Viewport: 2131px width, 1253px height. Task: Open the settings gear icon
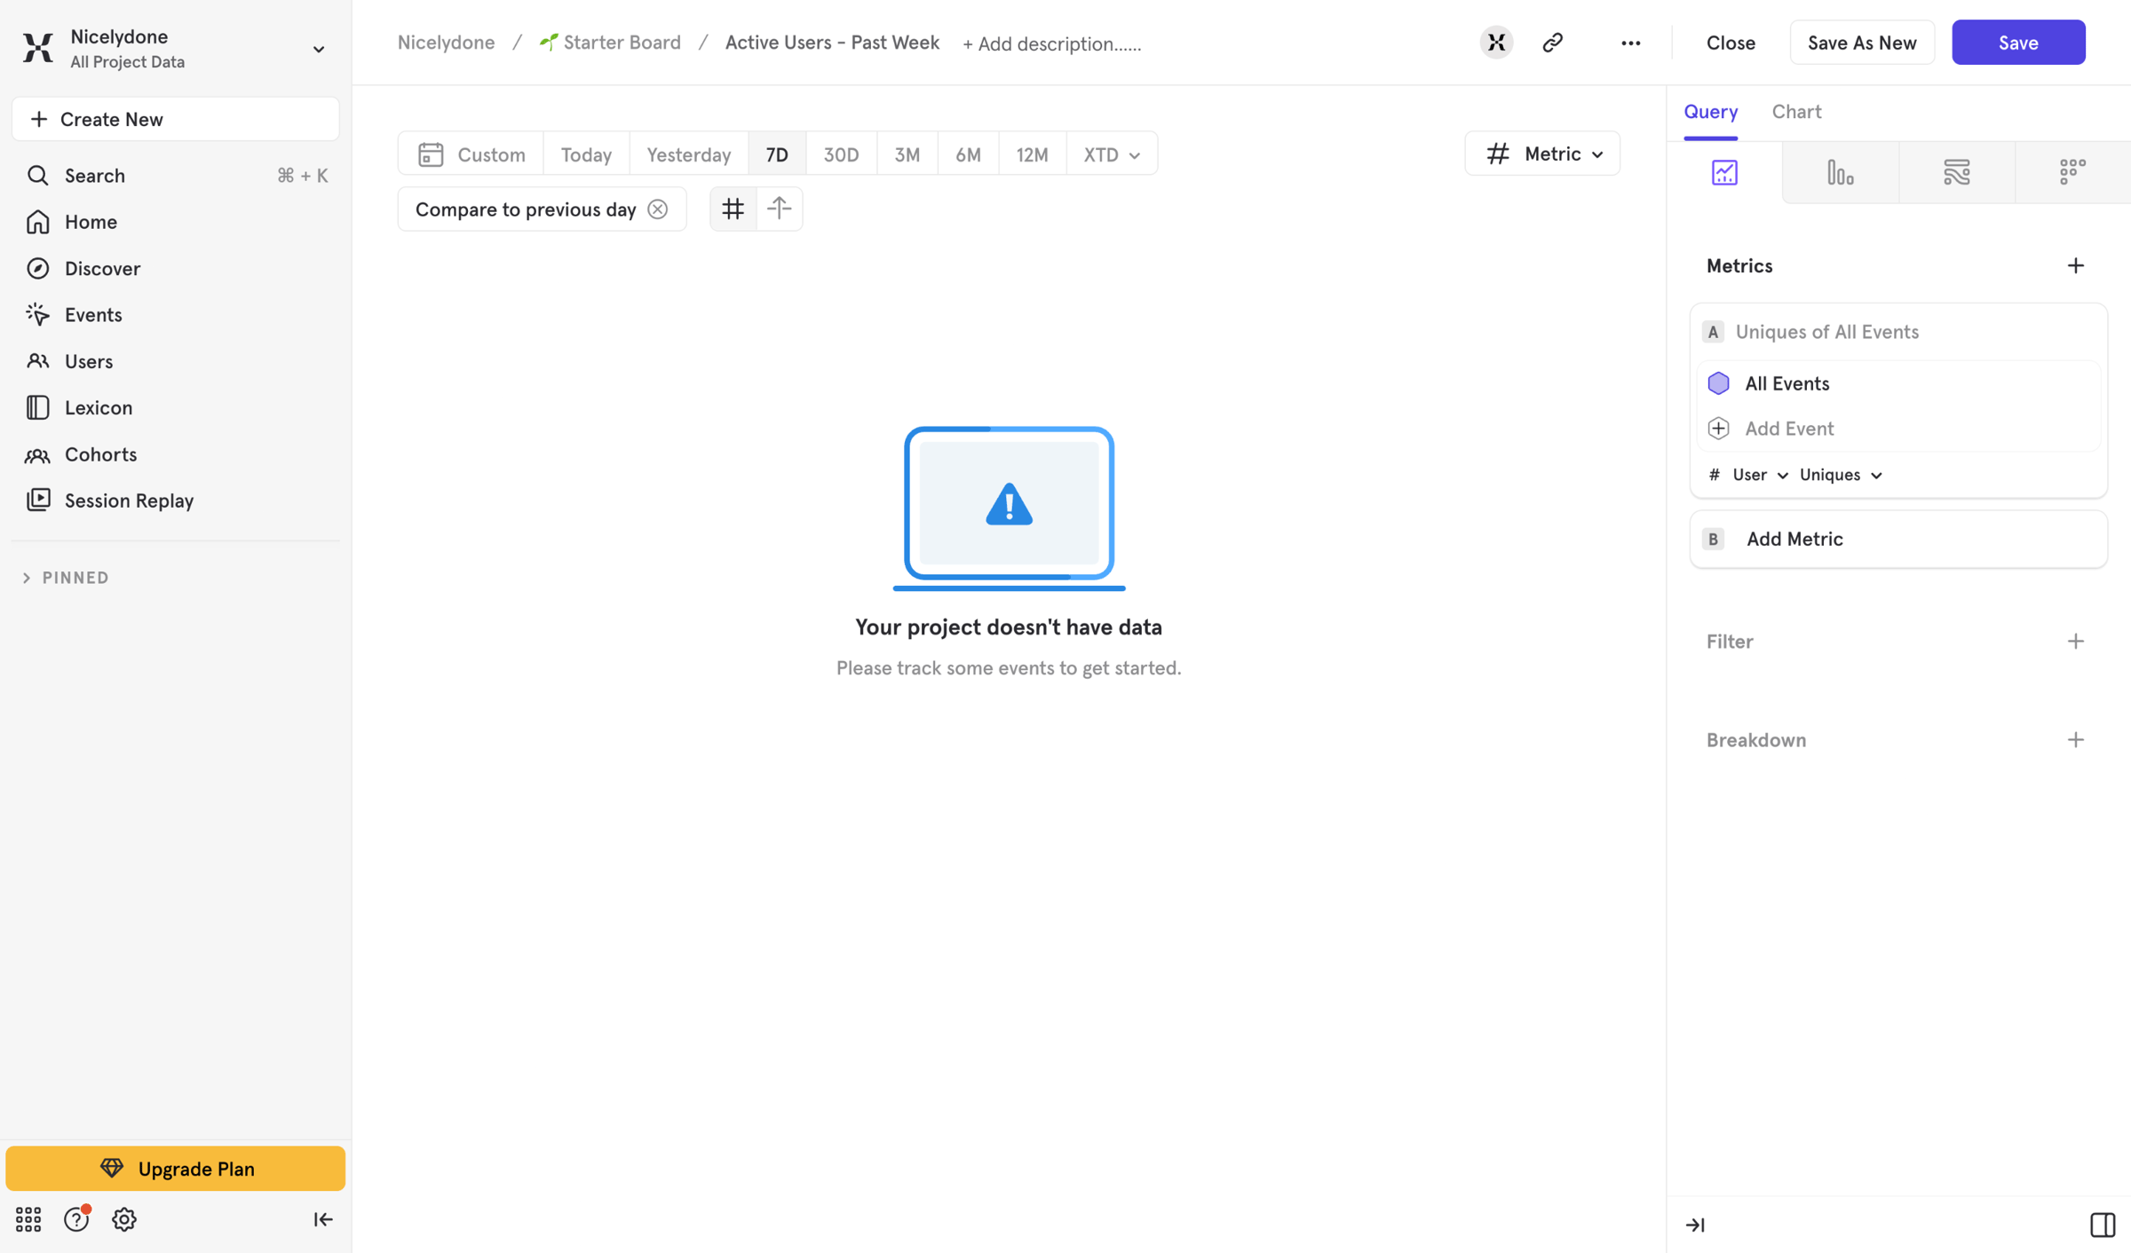coord(124,1219)
